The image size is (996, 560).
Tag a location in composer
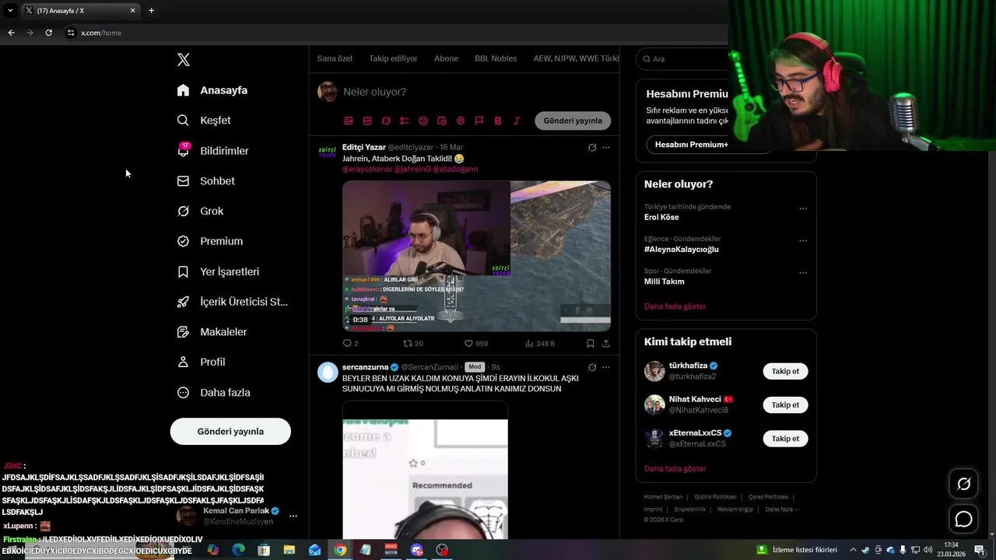point(461,121)
